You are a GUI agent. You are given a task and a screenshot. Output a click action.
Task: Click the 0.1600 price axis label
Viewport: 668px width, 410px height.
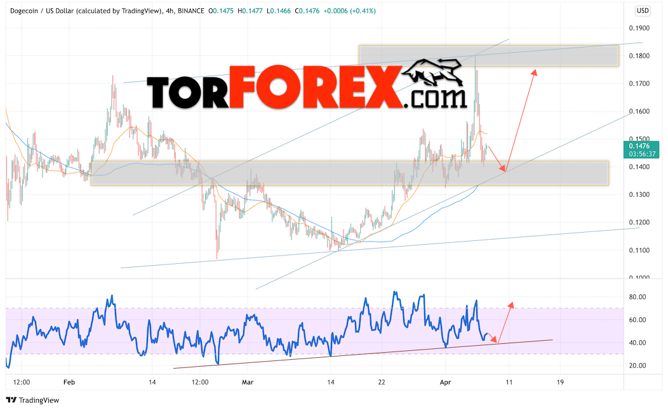(639, 111)
